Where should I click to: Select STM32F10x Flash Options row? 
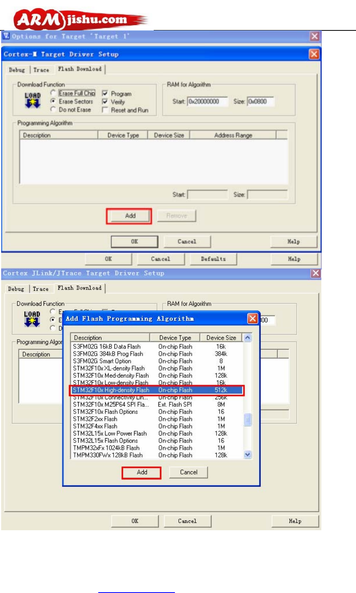coord(157,412)
